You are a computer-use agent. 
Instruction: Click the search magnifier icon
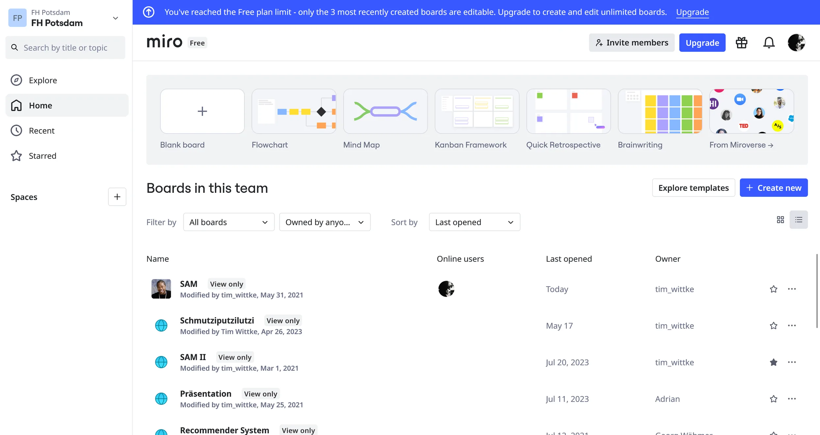click(x=14, y=48)
